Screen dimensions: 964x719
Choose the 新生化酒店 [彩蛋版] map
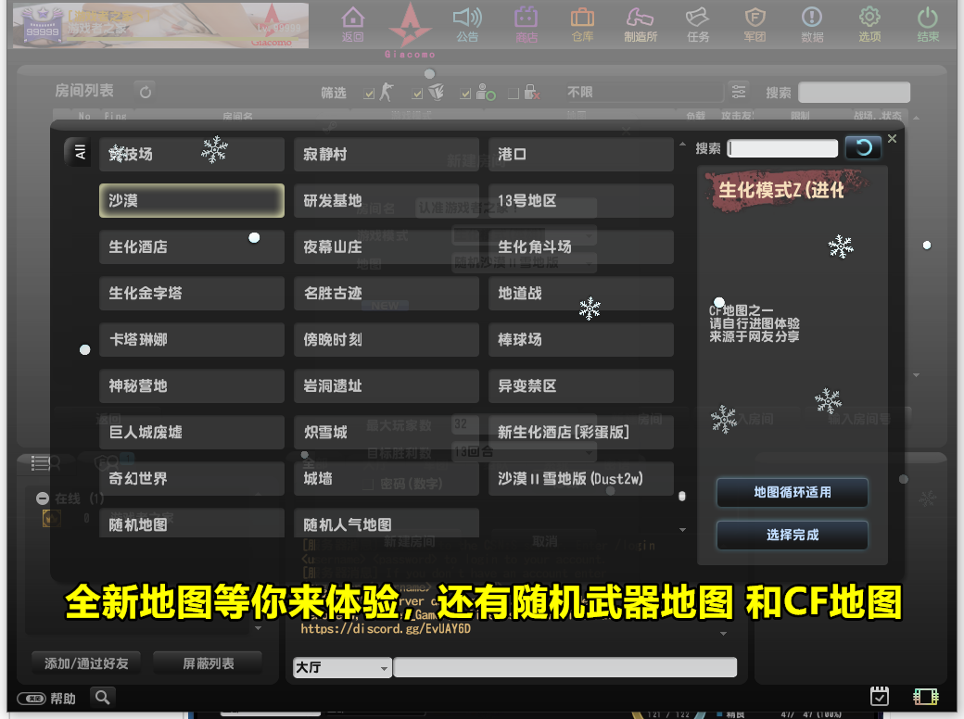[x=581, y=432]
